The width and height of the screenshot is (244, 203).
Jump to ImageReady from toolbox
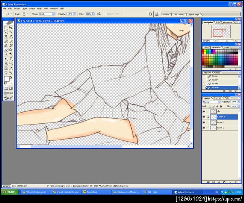8,98
